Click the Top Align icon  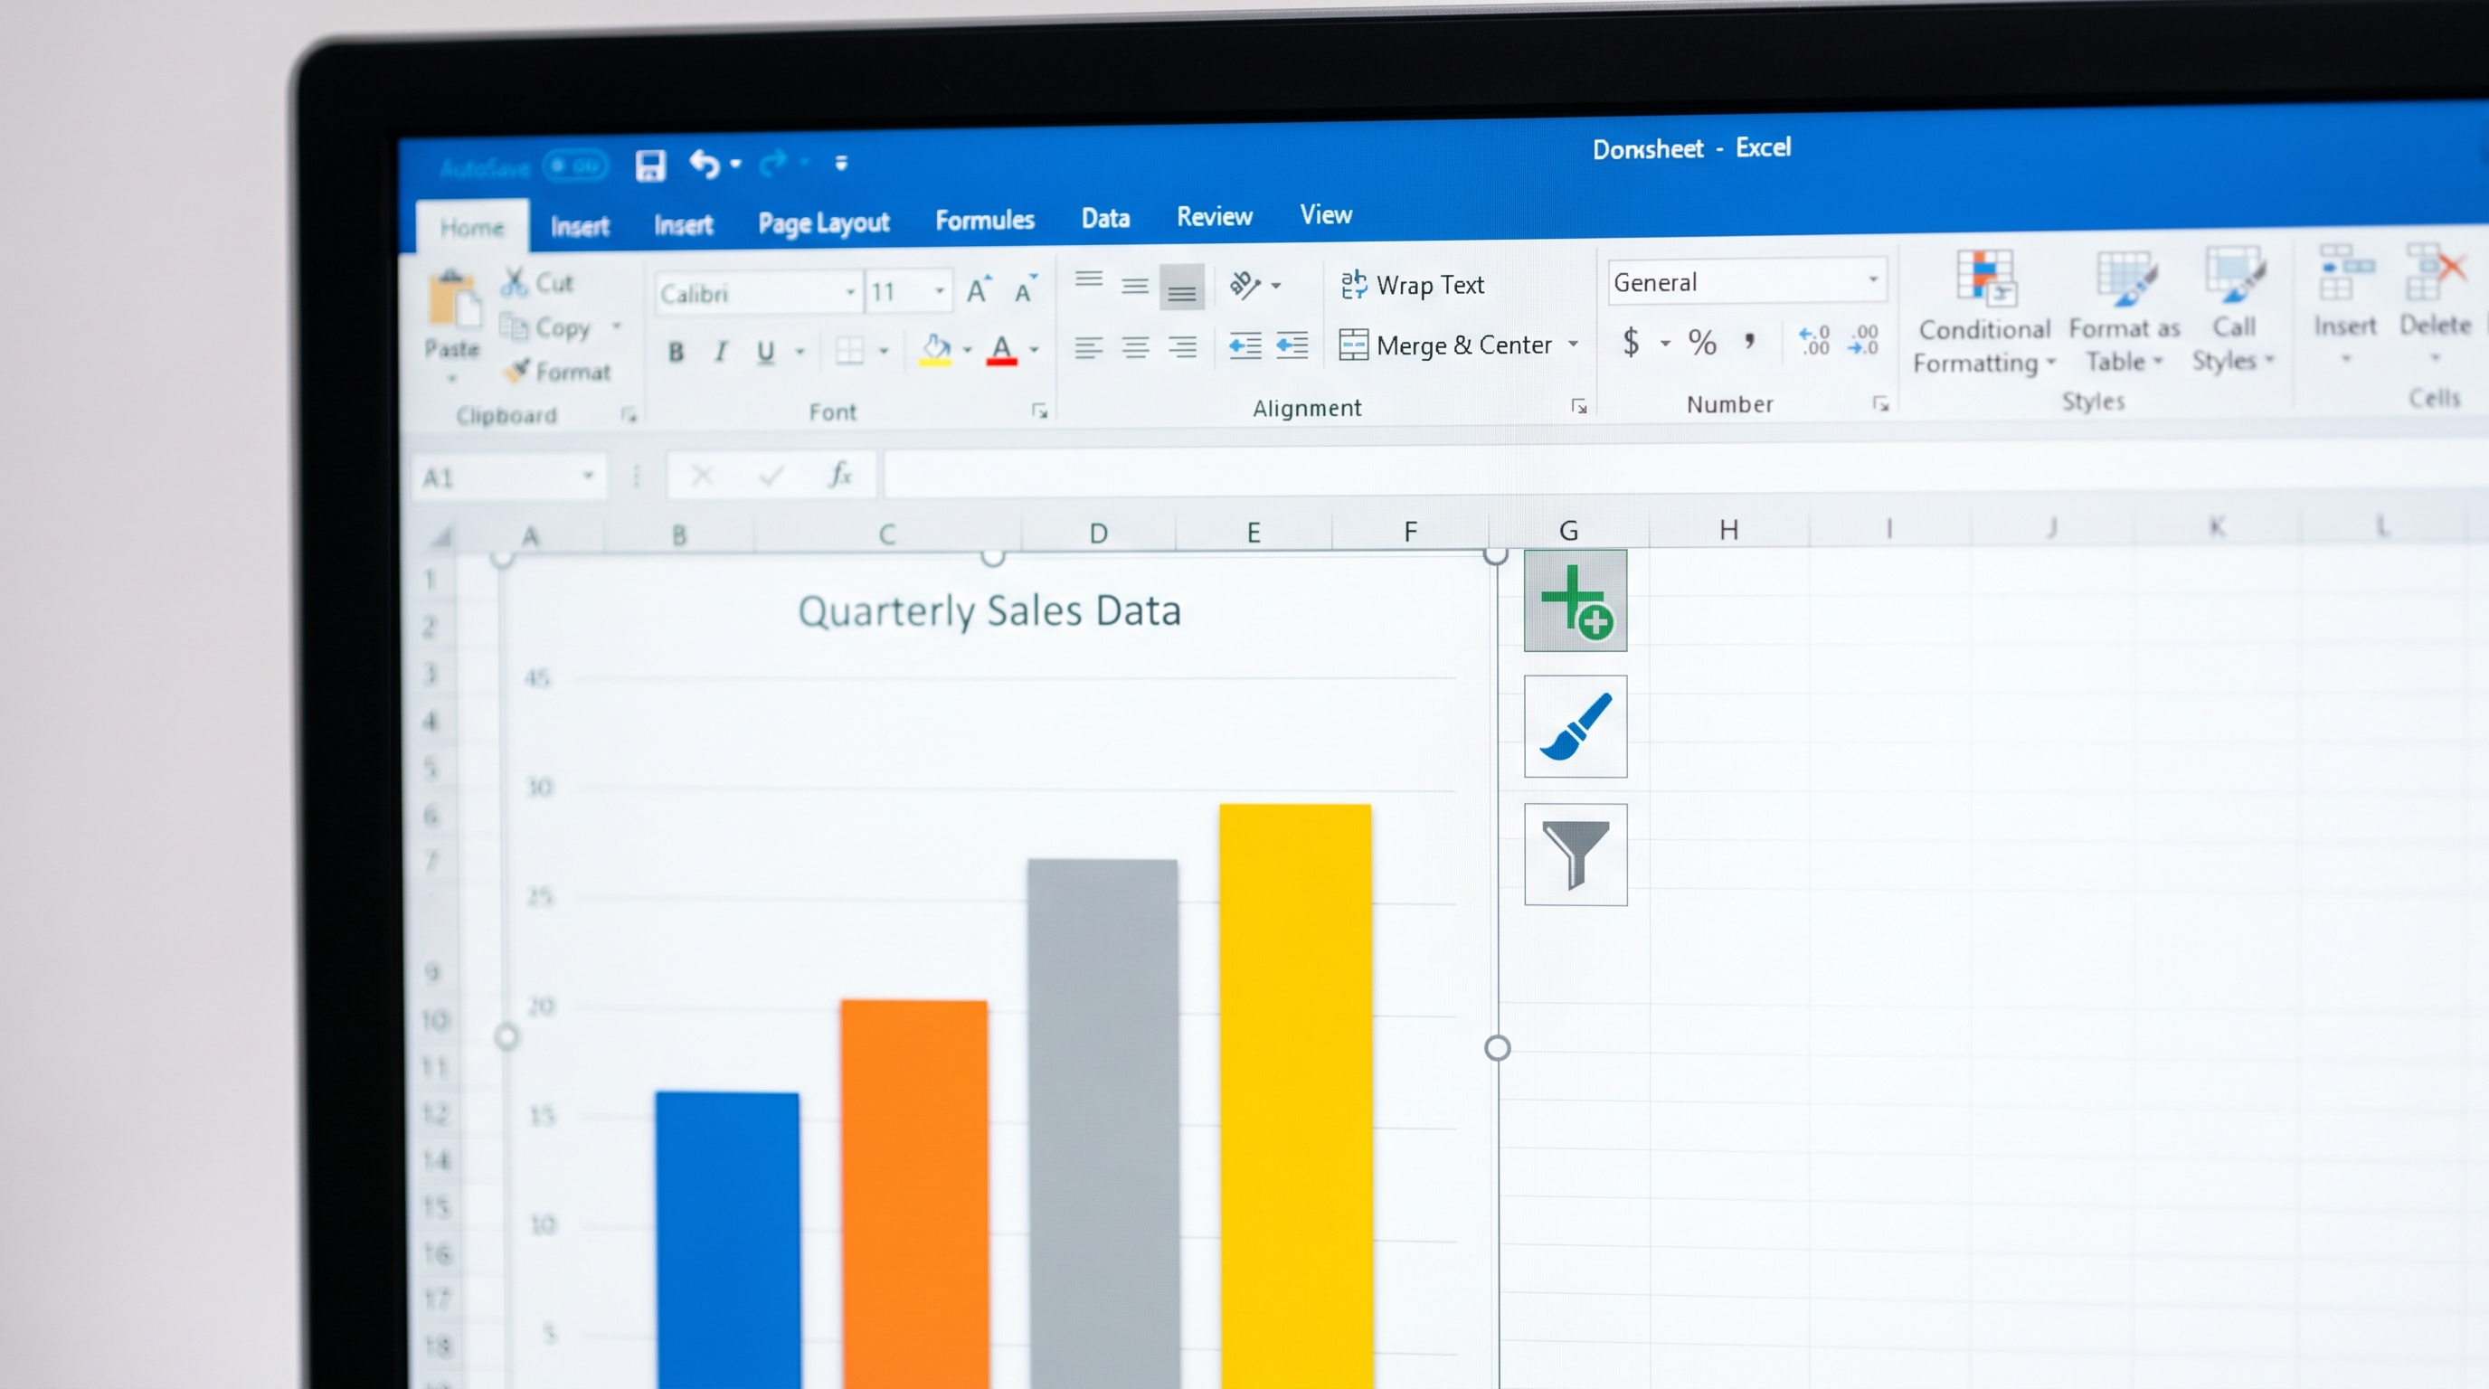[1089, 280]
